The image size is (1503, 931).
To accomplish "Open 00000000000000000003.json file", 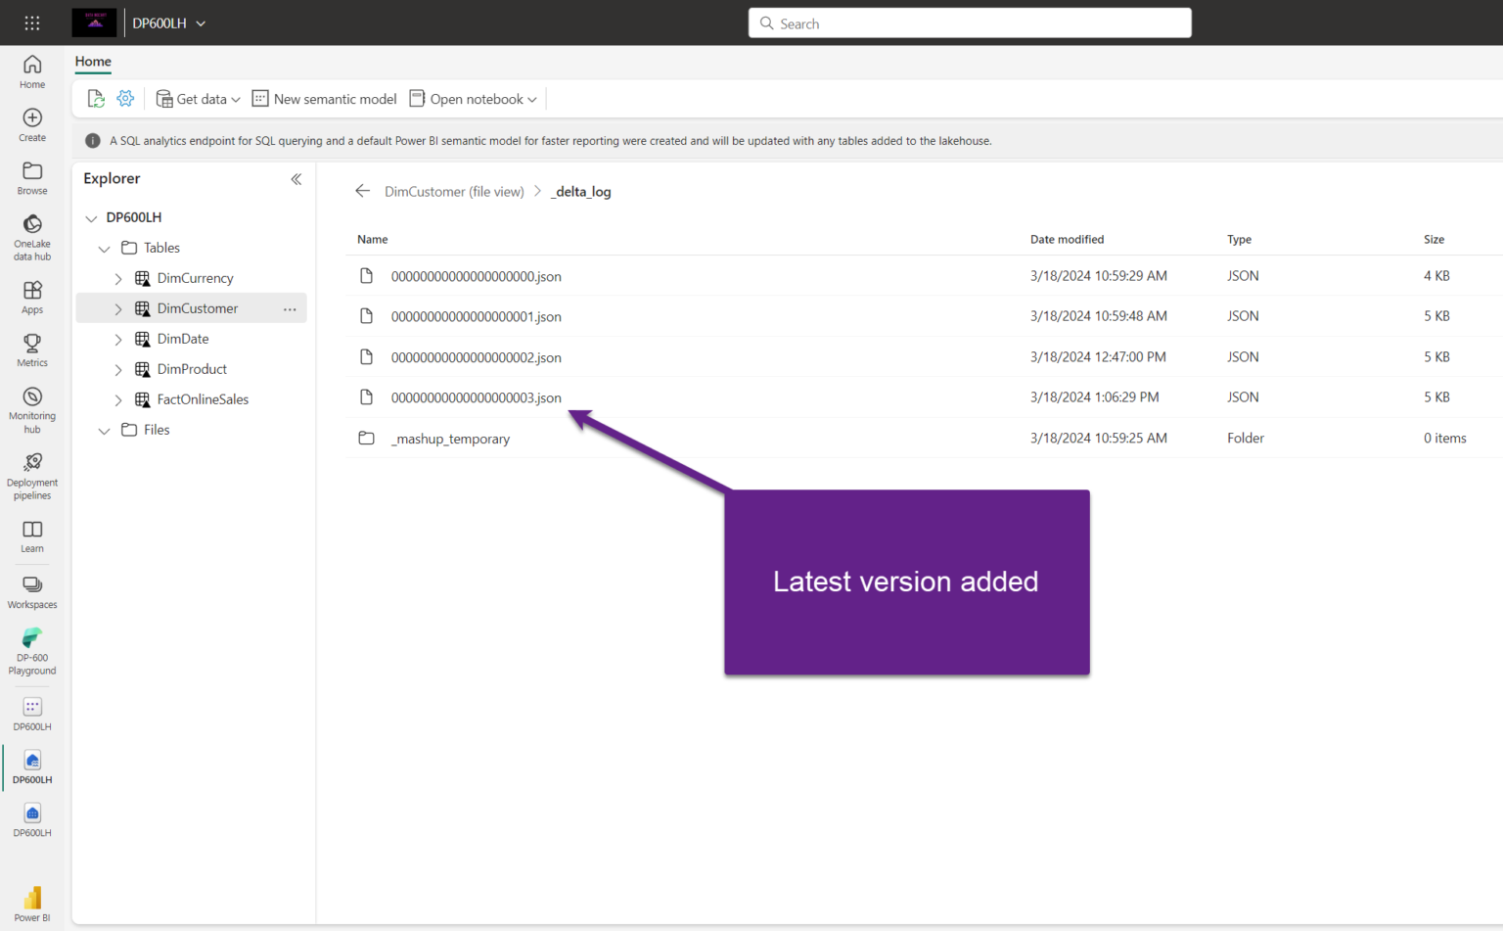I will (477, 398).
